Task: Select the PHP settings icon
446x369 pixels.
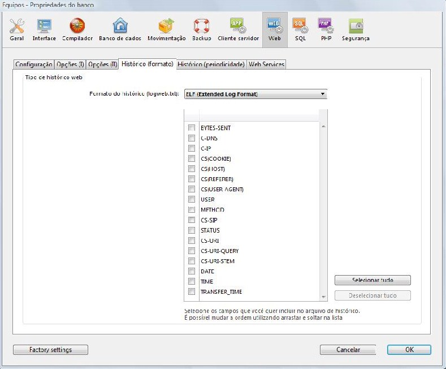Action: [x=324, y=26]
